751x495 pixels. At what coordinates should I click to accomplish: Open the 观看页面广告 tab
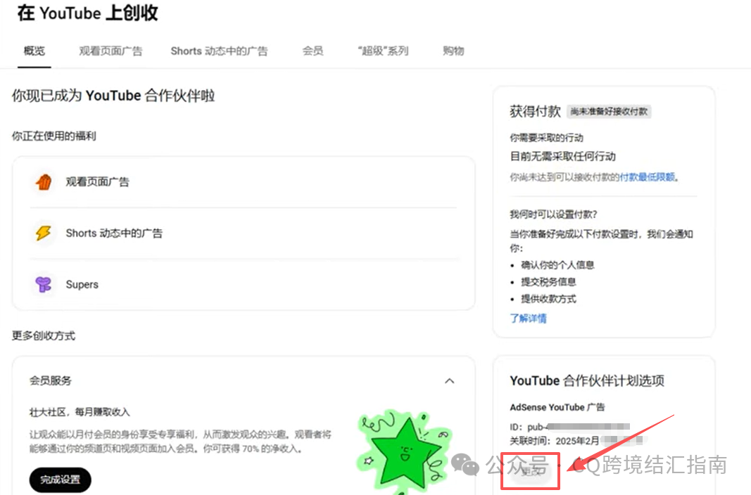tap(110, 51)
